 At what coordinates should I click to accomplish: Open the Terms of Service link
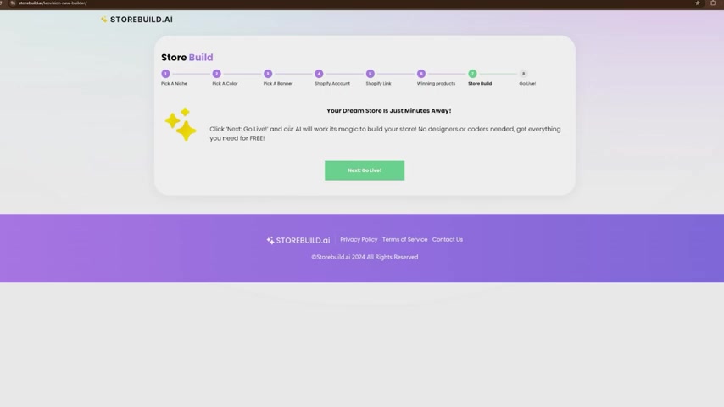click(405, 239)
